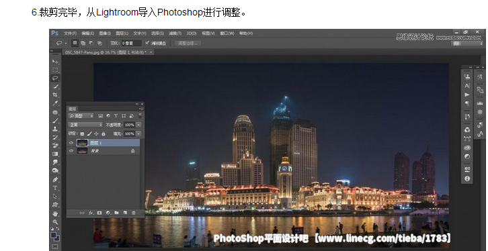
Task: Select the Rectangular Marquee tool
Action: click(55, 70)
